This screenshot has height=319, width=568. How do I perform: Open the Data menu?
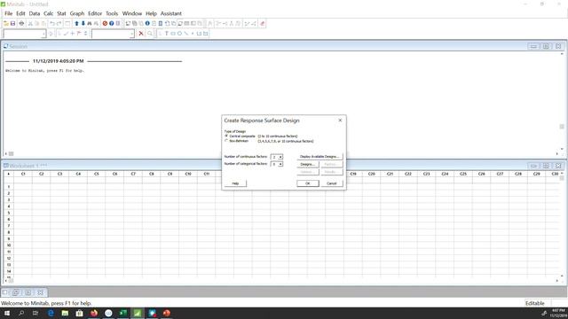[35, 13]
